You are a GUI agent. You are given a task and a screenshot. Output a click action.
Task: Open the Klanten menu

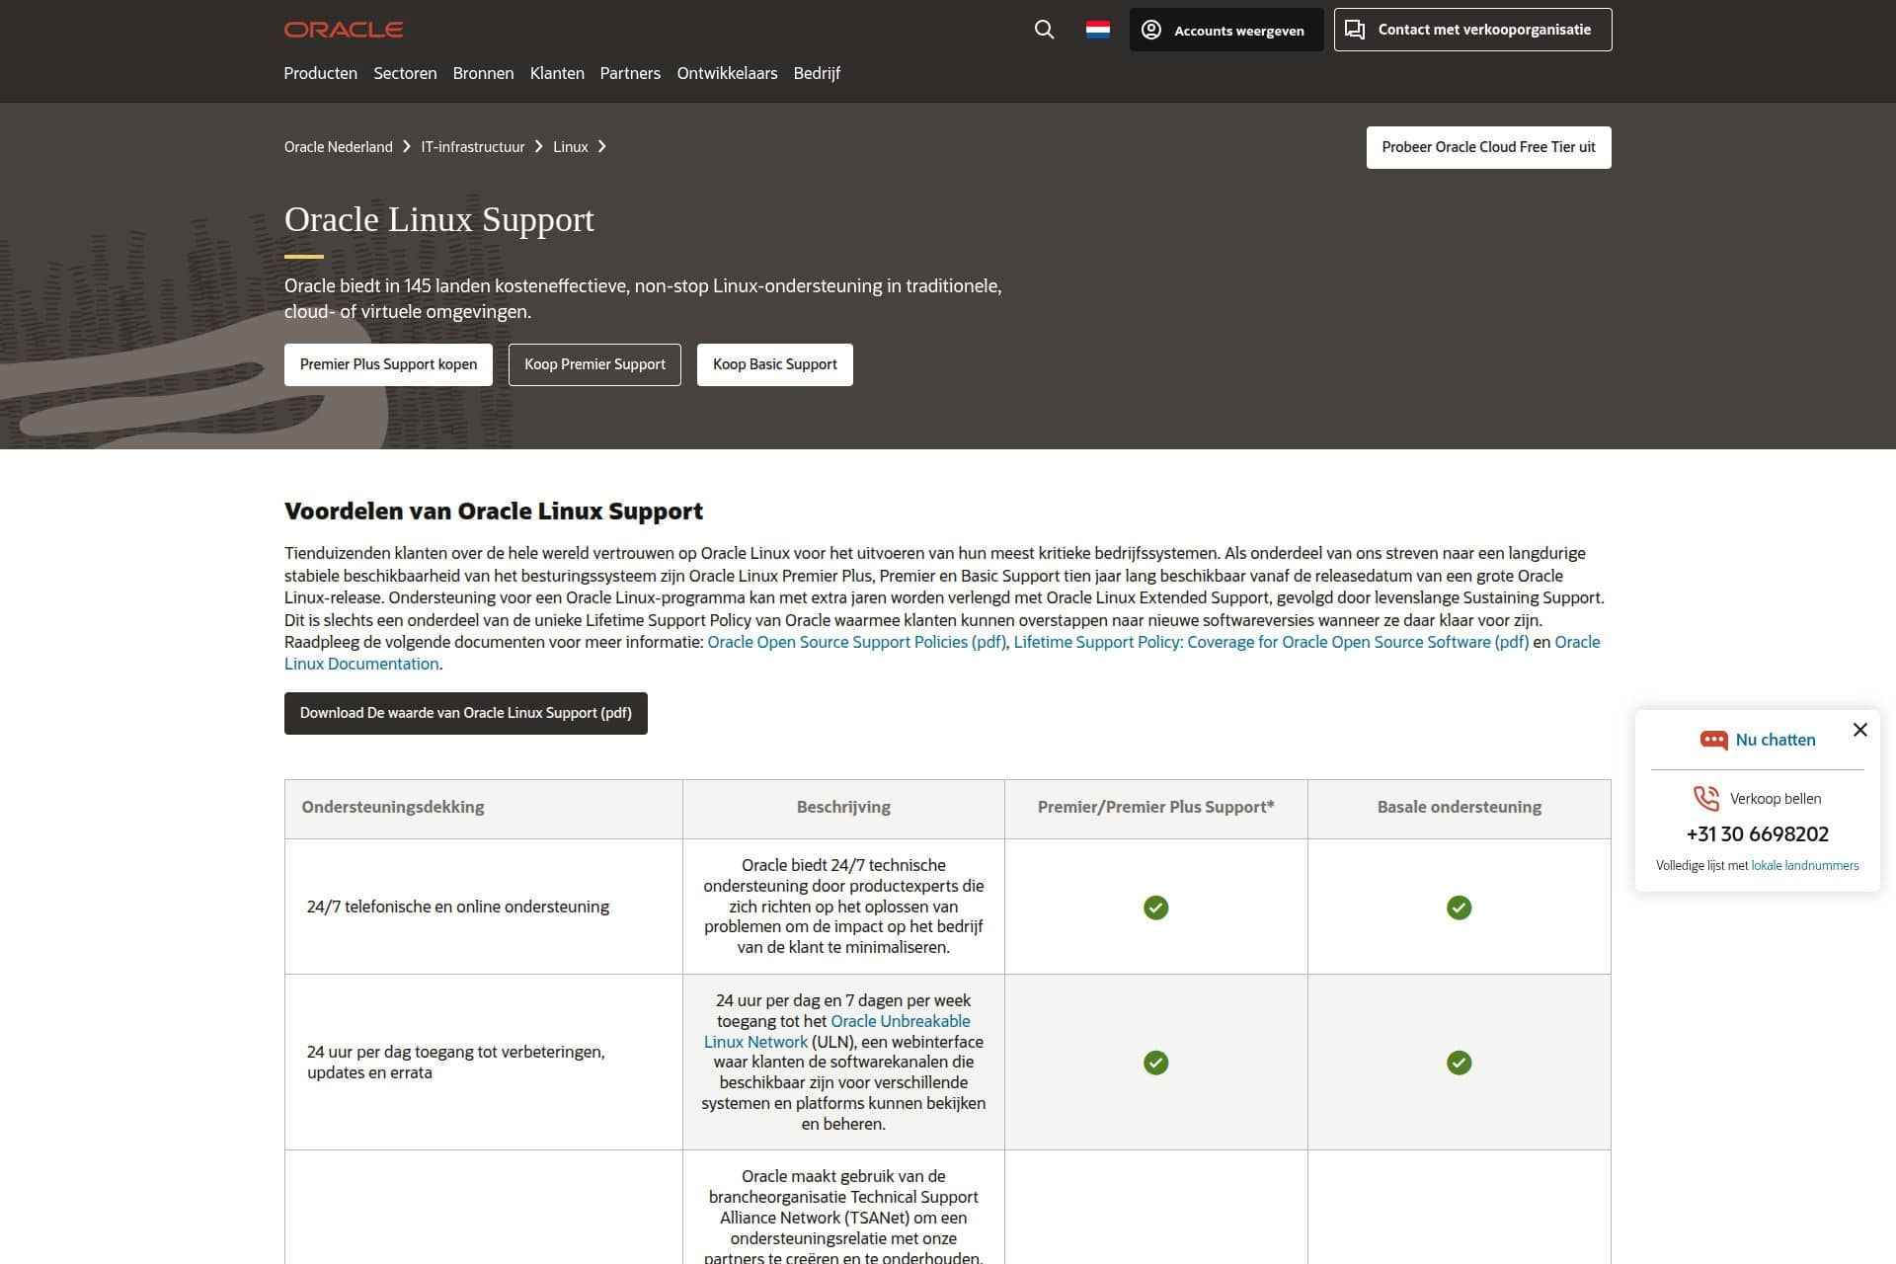coord(557,73)
